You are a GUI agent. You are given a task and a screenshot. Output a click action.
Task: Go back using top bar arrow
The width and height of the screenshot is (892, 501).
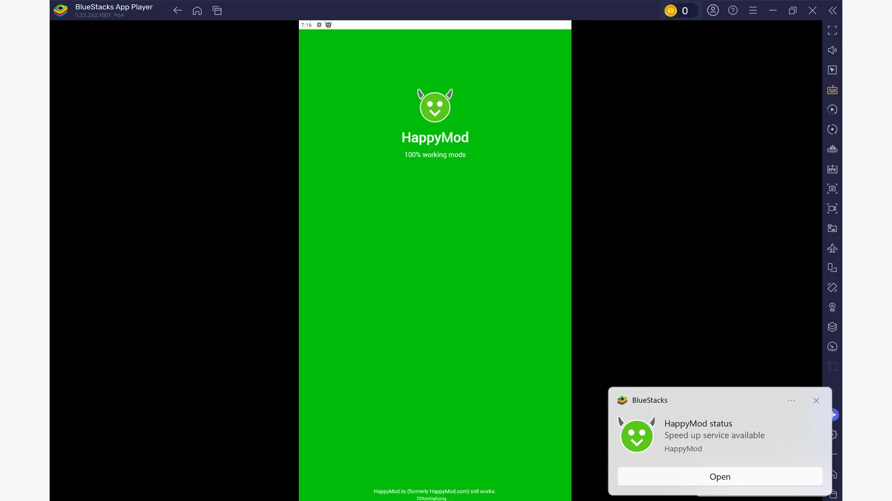[177, 11]
